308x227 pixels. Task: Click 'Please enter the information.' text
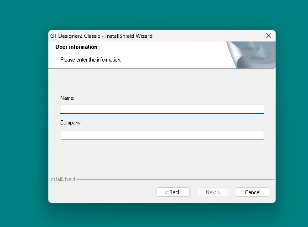(x=90, y=60)
